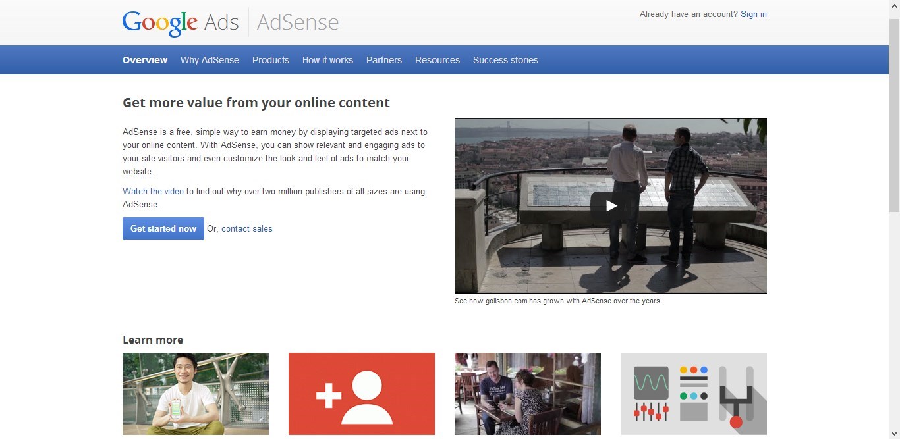The image size is (900, 439).
Task: Click the Google Ads logo
Action: pyautogui.click(x=181, y=23)
